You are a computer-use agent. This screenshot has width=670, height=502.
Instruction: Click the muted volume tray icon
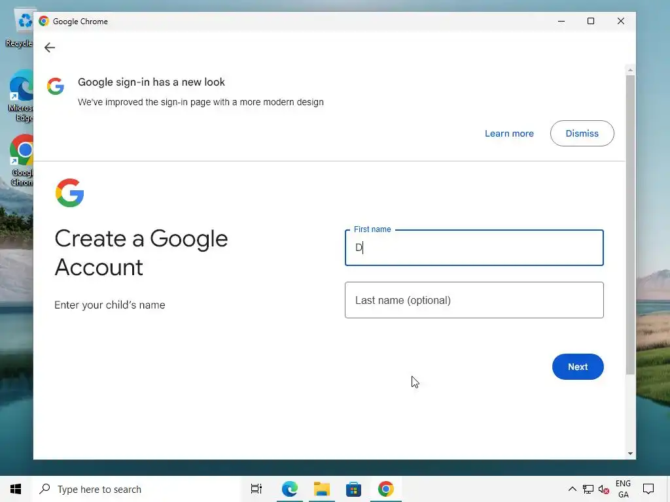pos(603,489)
